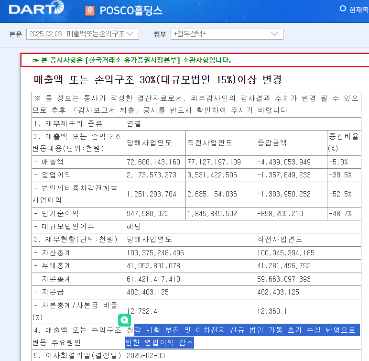Open the 첨부선택 attachment dropdown

tap(227, 34)
